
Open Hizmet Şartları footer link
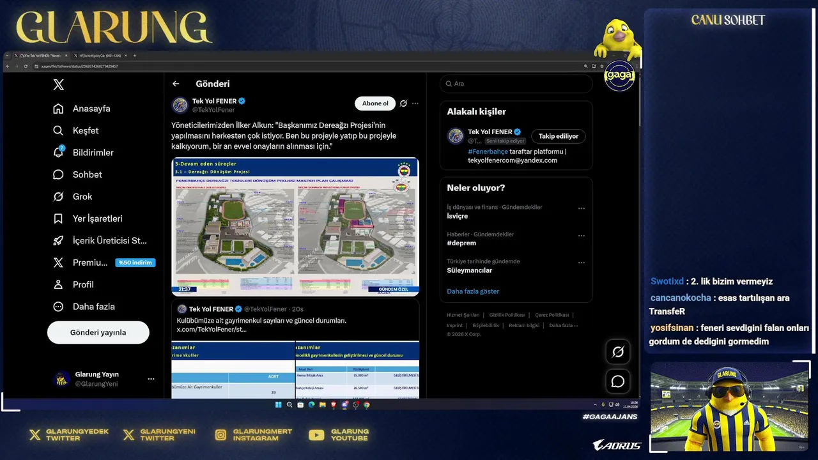click(x=463, y=315)
